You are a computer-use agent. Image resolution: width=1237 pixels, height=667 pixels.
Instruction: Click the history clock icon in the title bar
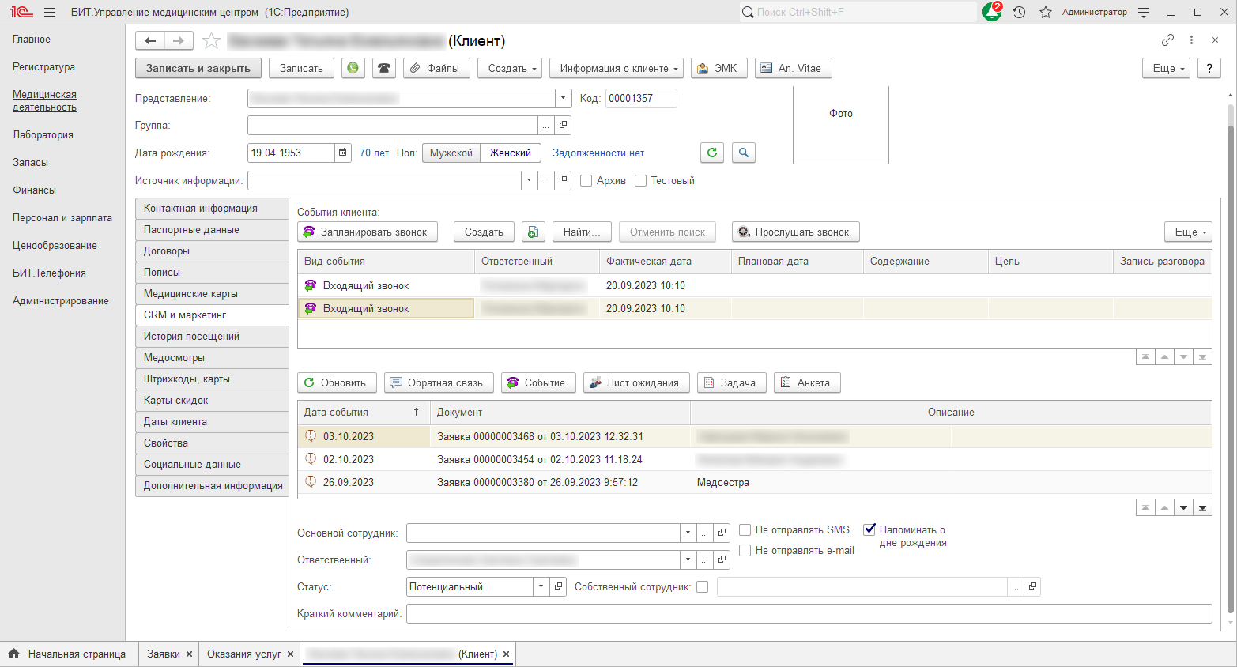[x=1019, y=13]
